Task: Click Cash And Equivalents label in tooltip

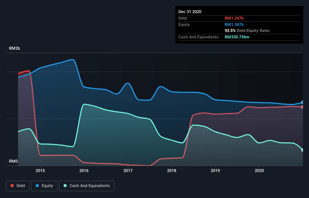Action: tap(198, 37)
